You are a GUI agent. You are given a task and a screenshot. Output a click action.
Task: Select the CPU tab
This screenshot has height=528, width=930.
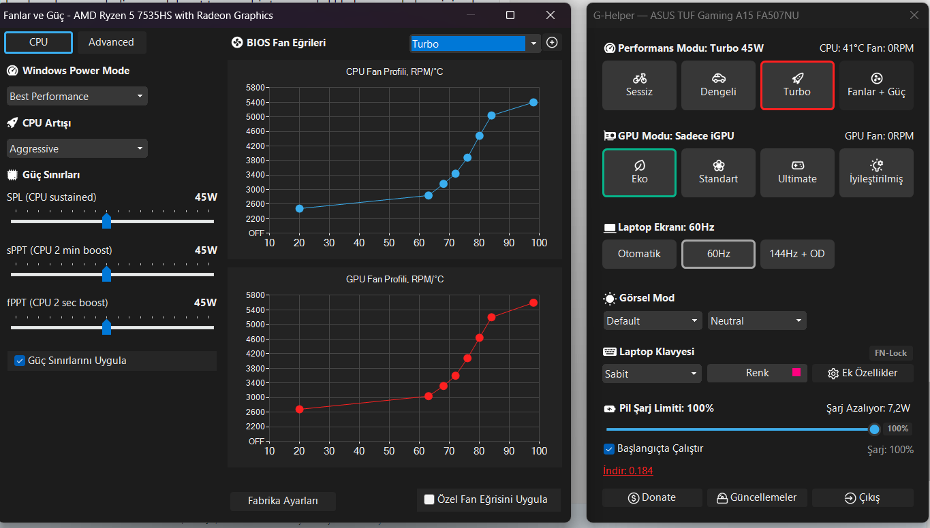coord(38,42)
